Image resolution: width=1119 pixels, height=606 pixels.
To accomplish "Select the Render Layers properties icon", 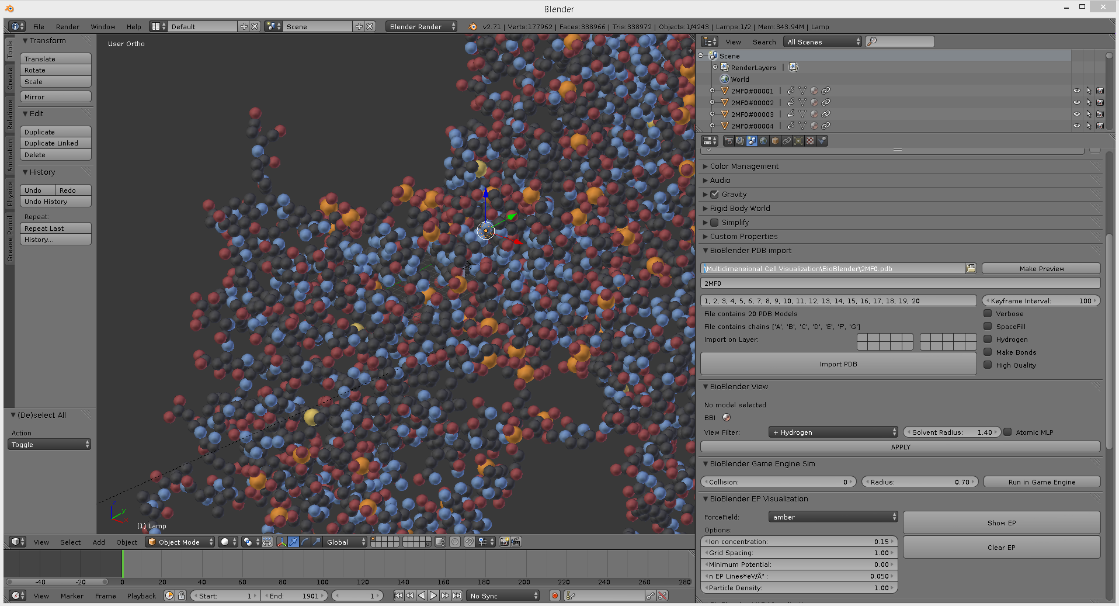I will (740, 141).
